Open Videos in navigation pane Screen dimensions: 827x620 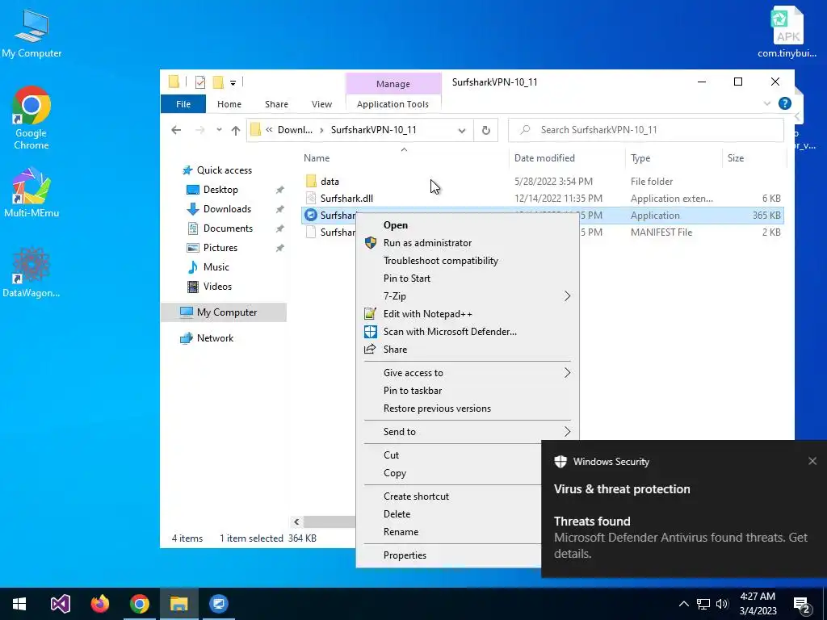[x=217, y=287]
